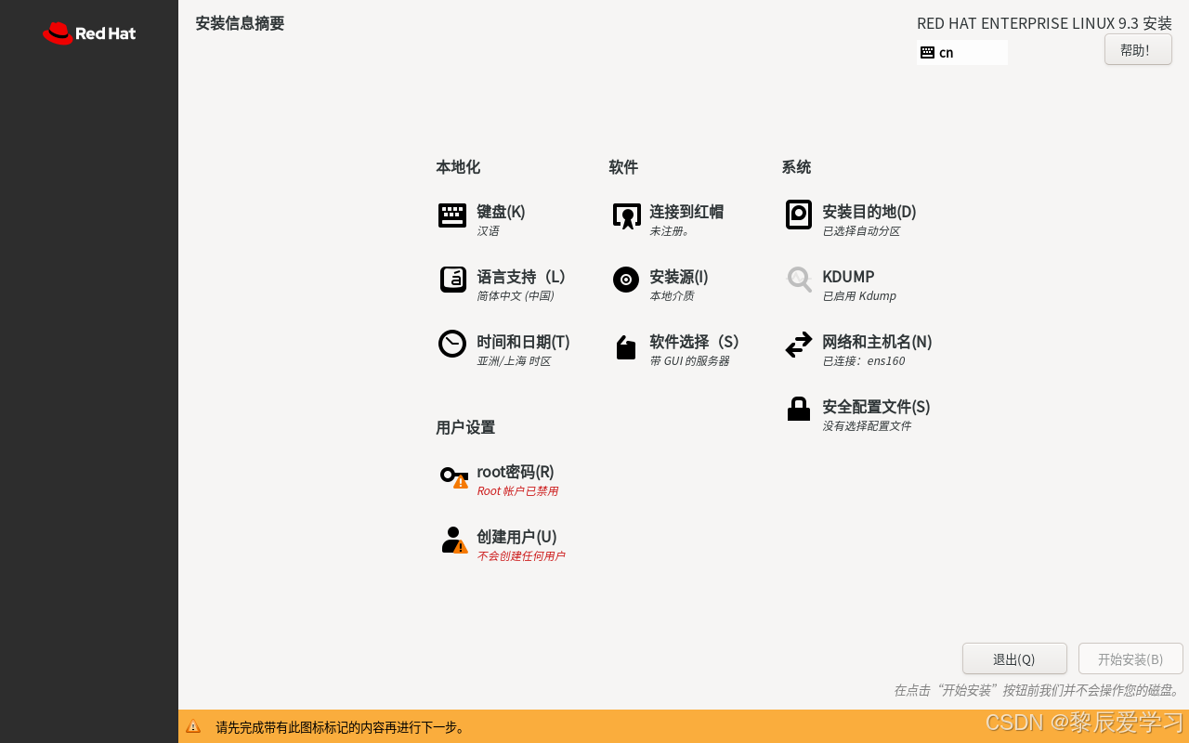Click the 本地介质 status text

coord(672,296)
